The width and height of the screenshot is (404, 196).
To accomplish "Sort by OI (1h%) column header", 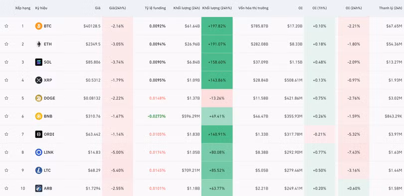I will coord(320,8).
